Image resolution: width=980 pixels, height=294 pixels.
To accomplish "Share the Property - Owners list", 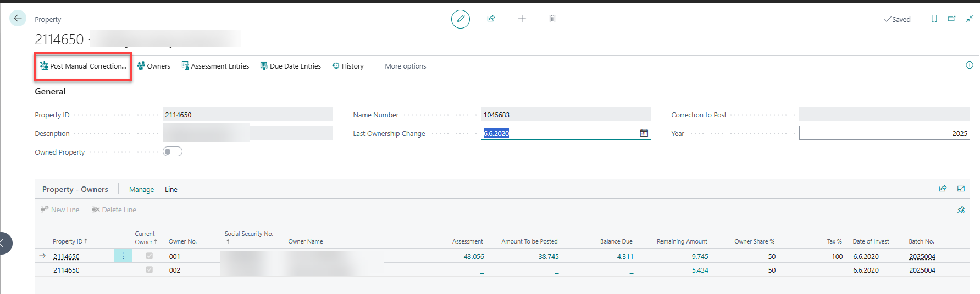I will 943,189.
